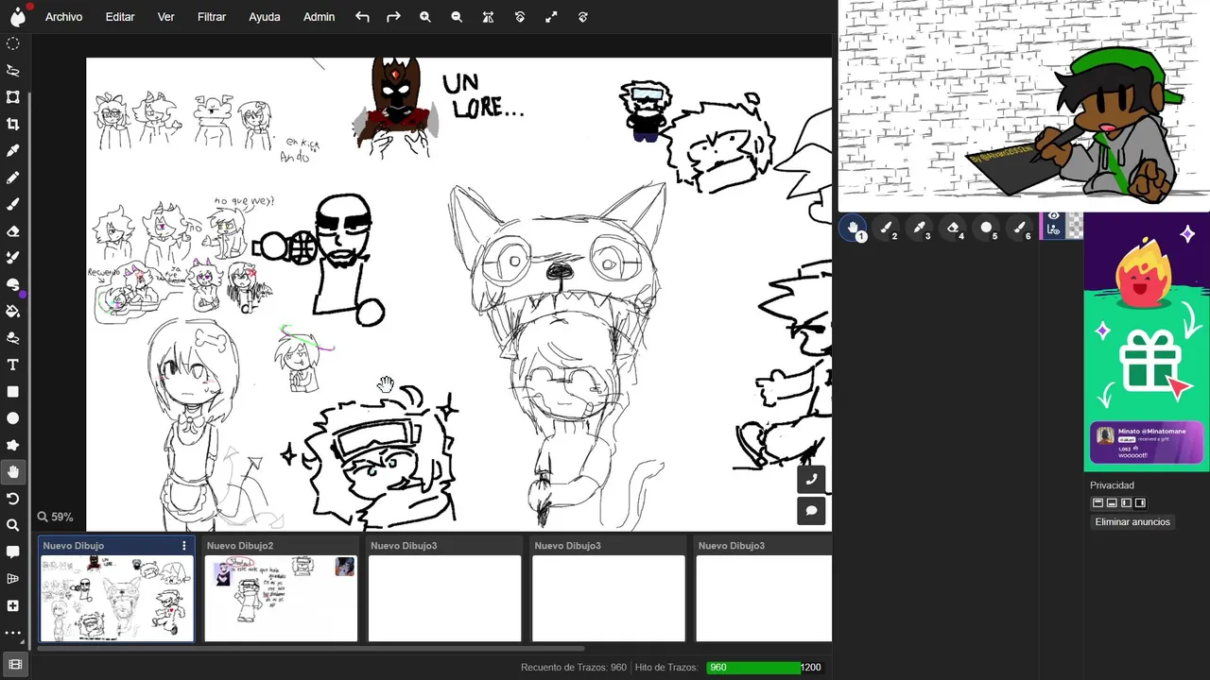The height and width of the screenshot is (680, 1210).
Task: Click the artboards horizontal scrollbar
Action: coord(311,648)
